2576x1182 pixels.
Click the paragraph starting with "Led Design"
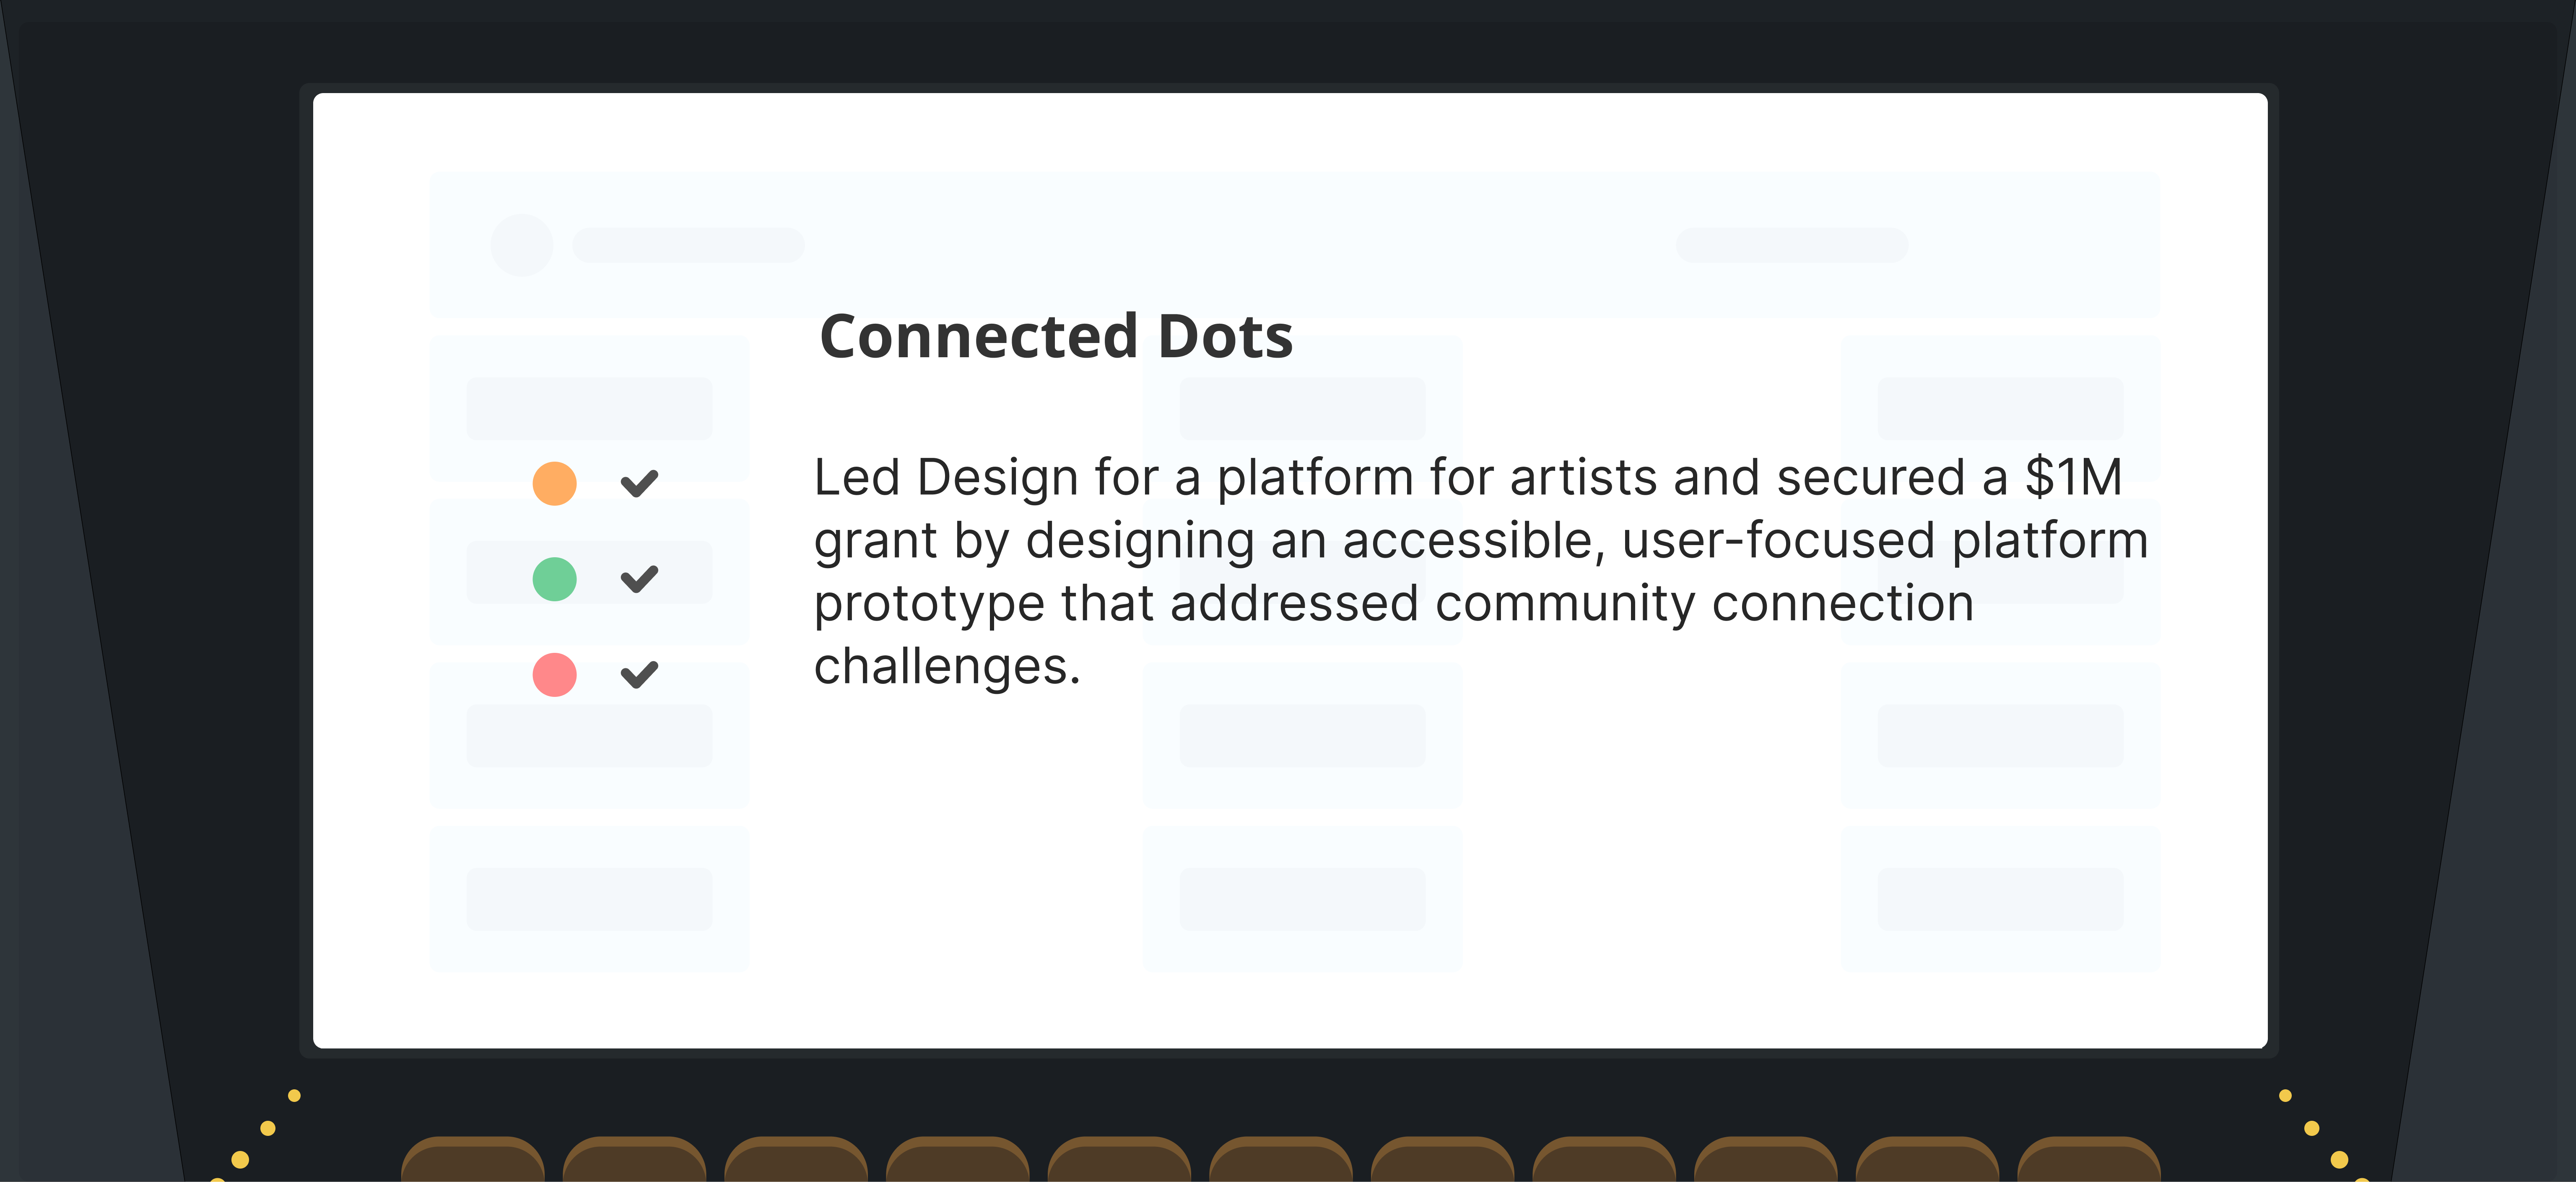(x=1480, y=571)
